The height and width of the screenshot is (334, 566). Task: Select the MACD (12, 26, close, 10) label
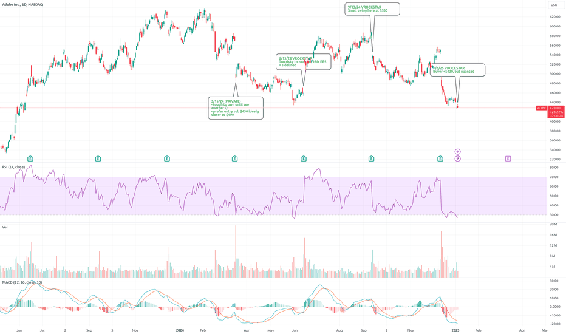point(22,282)
